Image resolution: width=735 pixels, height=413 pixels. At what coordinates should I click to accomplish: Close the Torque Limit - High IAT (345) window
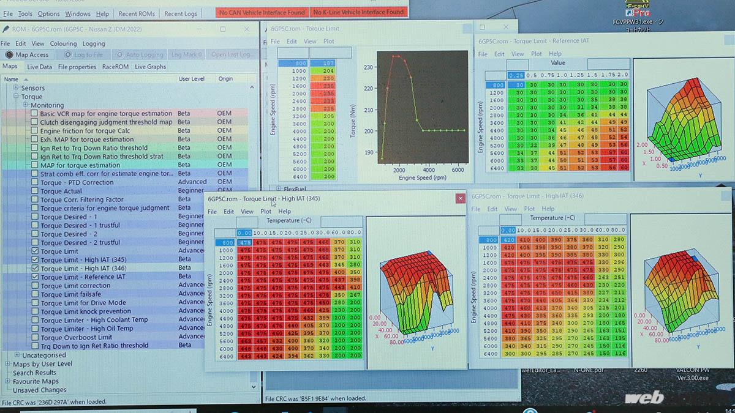click(459, 199)
